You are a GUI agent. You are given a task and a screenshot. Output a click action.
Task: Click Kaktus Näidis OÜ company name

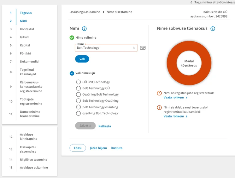point(215,12)
